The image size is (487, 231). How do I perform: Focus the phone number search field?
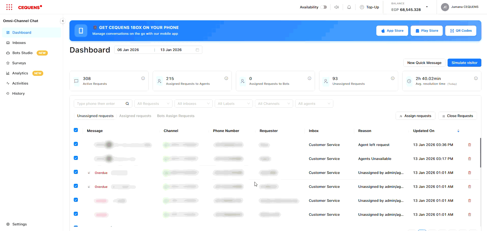pyautogui.click(x=103, y=104)
